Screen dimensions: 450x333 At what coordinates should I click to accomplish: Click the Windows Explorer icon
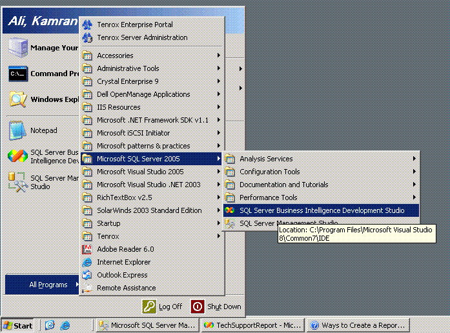point(18,99)
